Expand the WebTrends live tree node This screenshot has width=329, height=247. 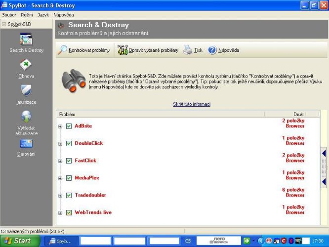click(x=60, y=213)
